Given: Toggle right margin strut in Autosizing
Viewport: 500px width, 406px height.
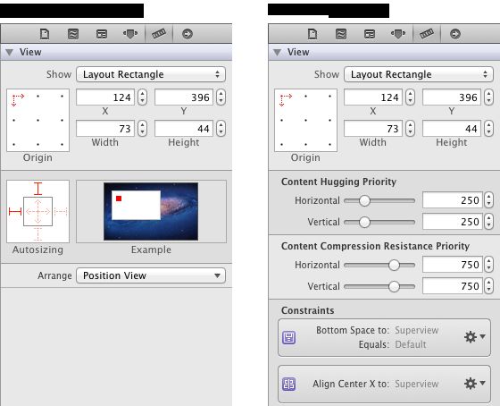Looking at the screenshot, I should pyautogui.click(x=61, y=211).
